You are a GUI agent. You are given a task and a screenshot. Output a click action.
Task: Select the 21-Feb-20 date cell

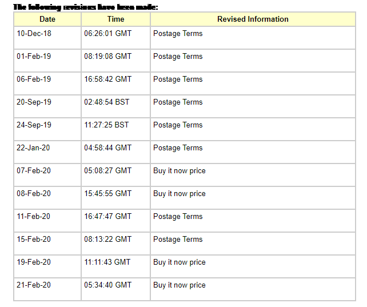tap(47, 289)
